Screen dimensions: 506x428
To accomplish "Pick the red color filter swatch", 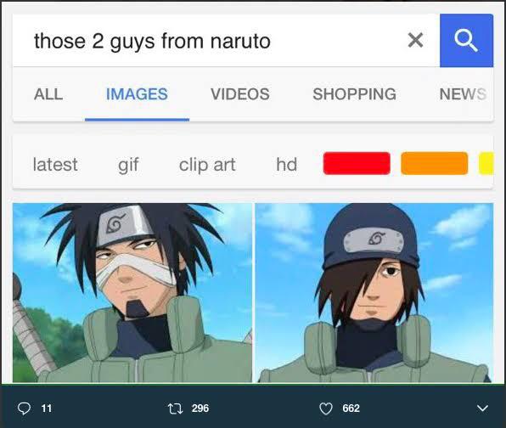I will coord(357,163).
